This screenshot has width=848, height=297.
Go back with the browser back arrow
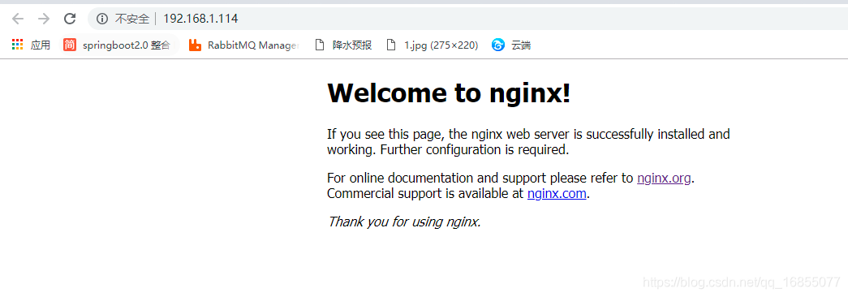(18, 19)
